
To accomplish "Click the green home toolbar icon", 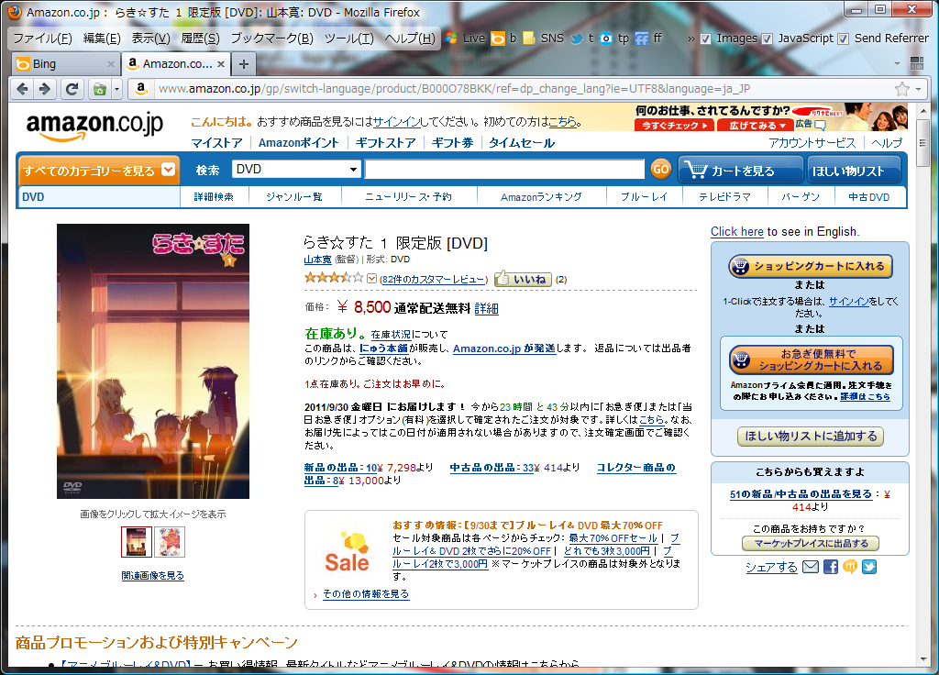I will (99, 89).
